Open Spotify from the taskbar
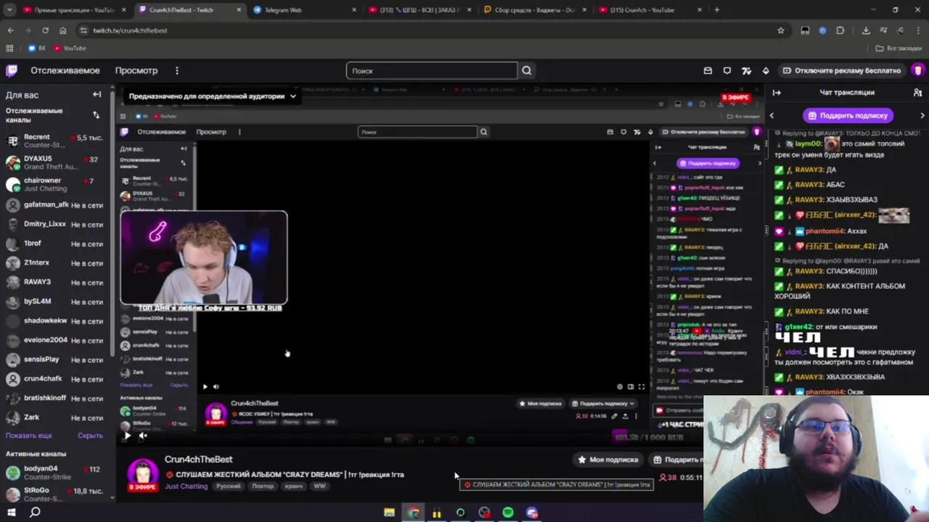929x522 pixels. [508, 513]
